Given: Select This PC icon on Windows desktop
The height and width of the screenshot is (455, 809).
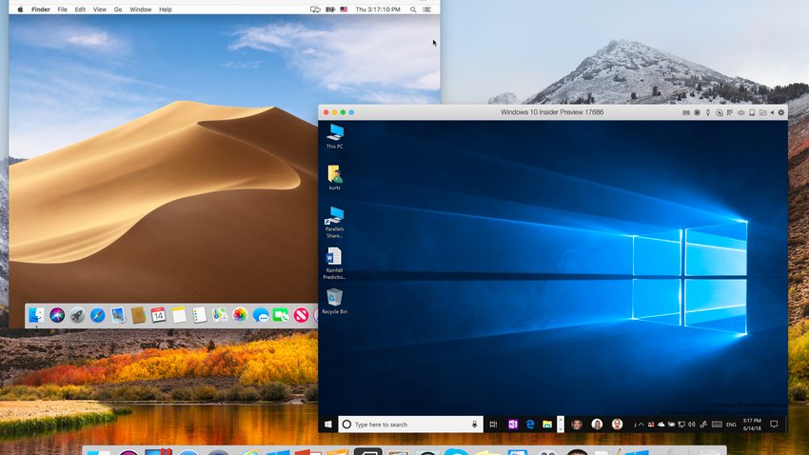Looking at the screenshot, I should tap(334, 136).
